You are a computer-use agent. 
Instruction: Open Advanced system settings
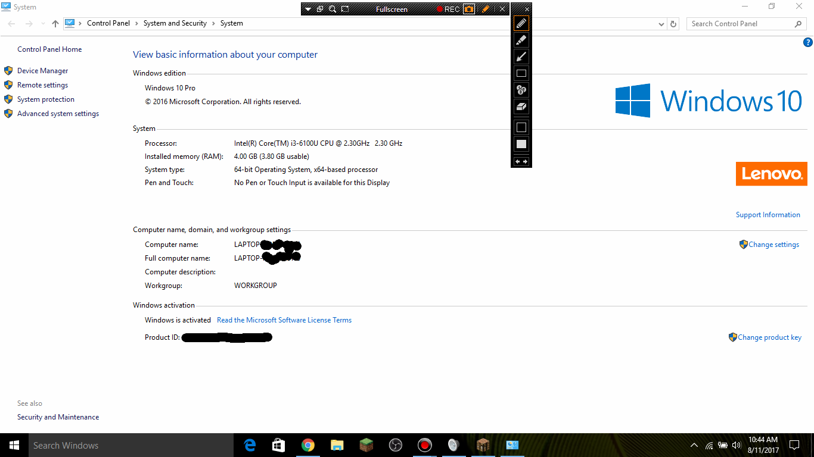58,114
